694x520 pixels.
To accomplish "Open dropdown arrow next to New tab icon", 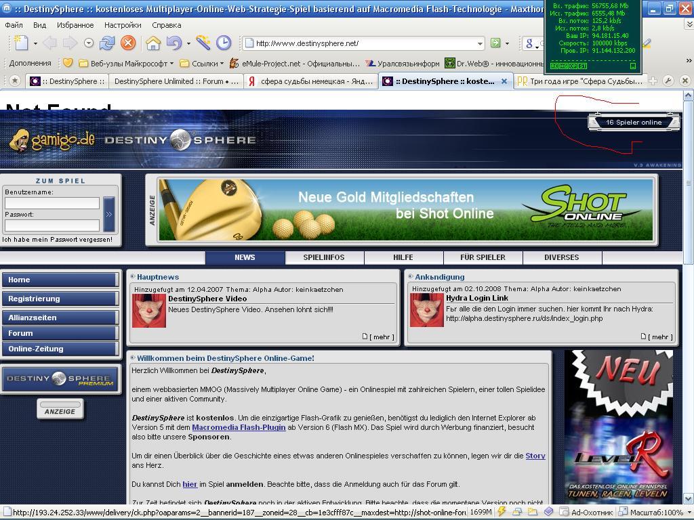I will [x=35, y=43].
